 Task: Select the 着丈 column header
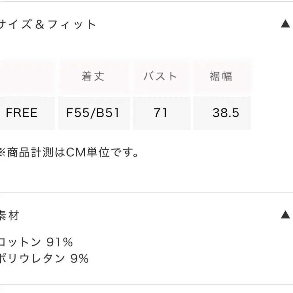[93, 76]
